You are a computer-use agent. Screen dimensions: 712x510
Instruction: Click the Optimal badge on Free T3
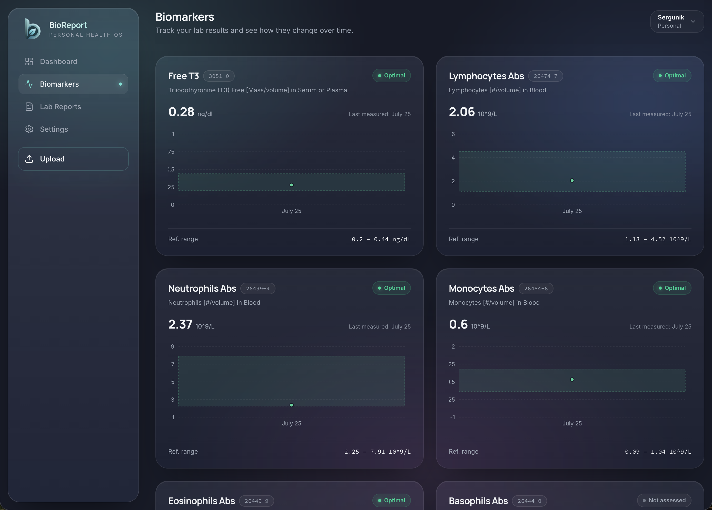point(391,76)
